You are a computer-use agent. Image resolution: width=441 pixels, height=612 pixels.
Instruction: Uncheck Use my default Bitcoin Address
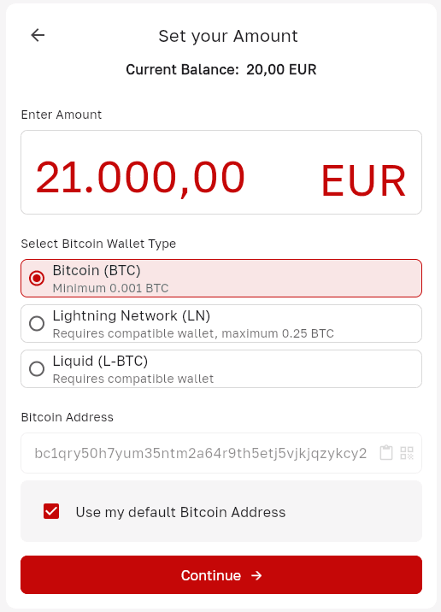click(51, 511)
